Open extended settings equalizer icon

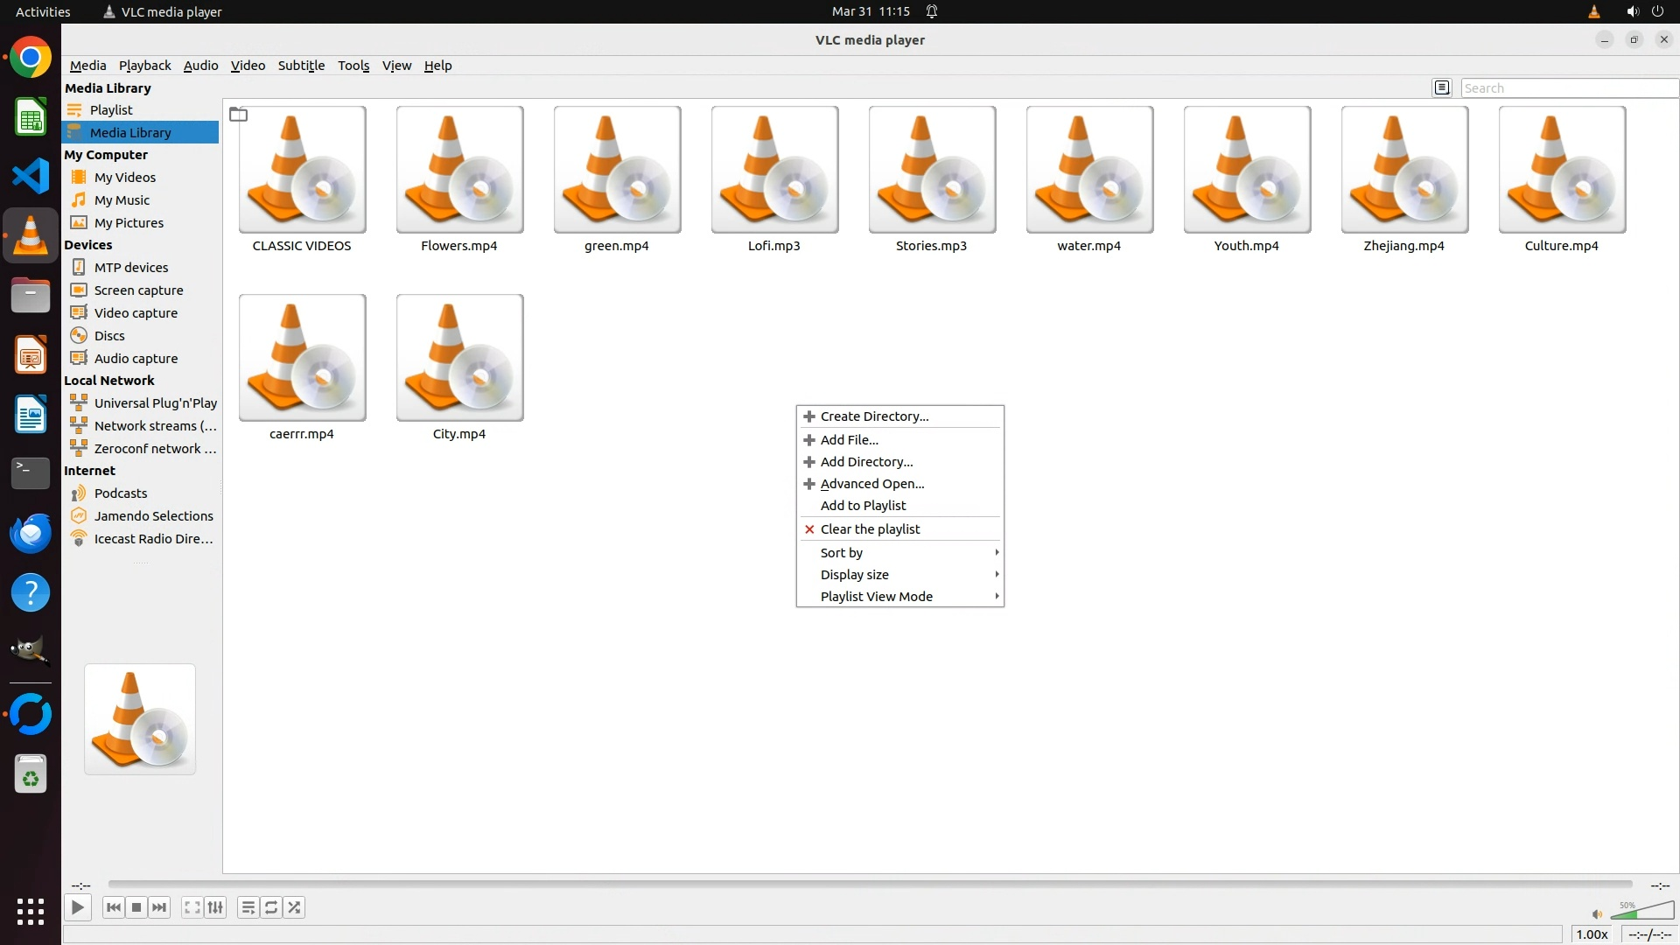coord(215,907)
